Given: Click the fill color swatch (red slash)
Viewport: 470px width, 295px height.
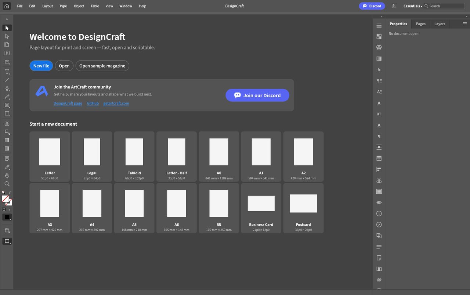Looking at the screenshot, I should click(5, 199).
